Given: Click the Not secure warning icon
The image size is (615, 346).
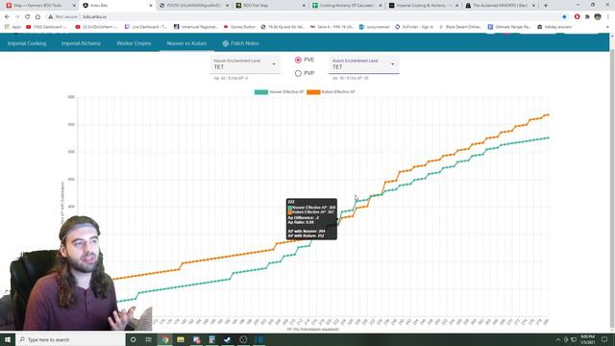Looking at the screenshot, I should [50, 17].
